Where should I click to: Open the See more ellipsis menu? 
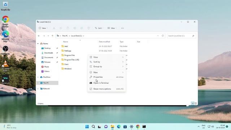pos(122,28)
